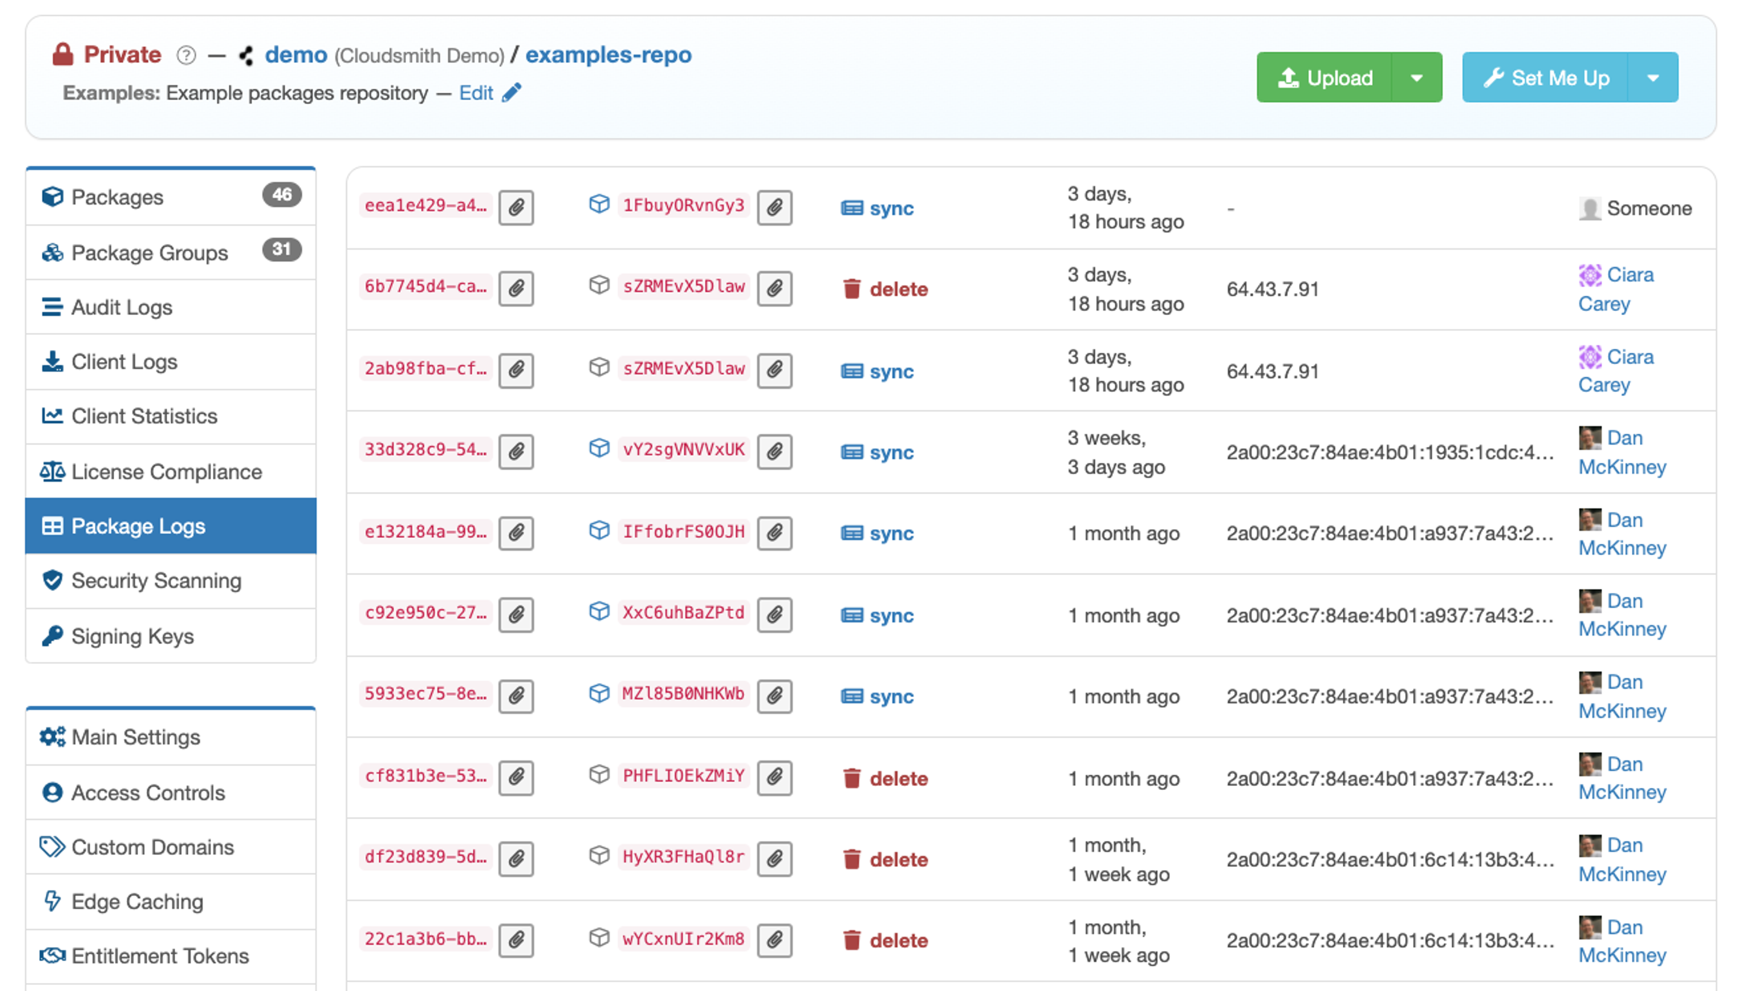Go to Signing Keys
Viewport: 1741px width, 991px height.
point(171,636)
